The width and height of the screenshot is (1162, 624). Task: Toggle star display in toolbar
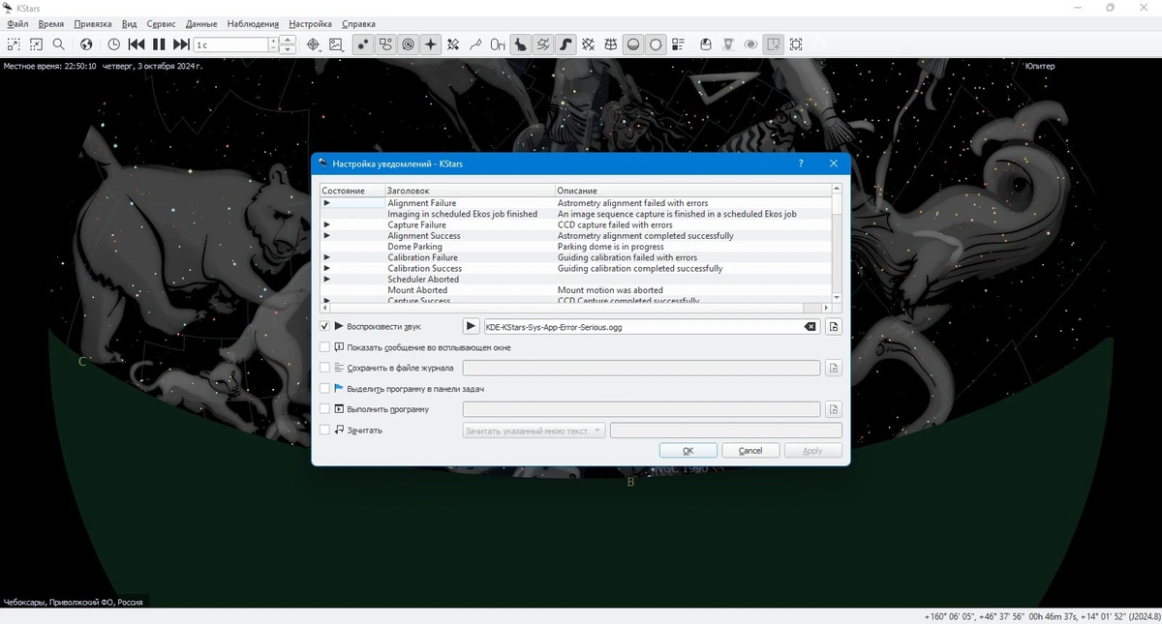pyautogui.click(x=363, y=45)
